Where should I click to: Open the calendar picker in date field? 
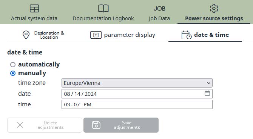(207, 93)
